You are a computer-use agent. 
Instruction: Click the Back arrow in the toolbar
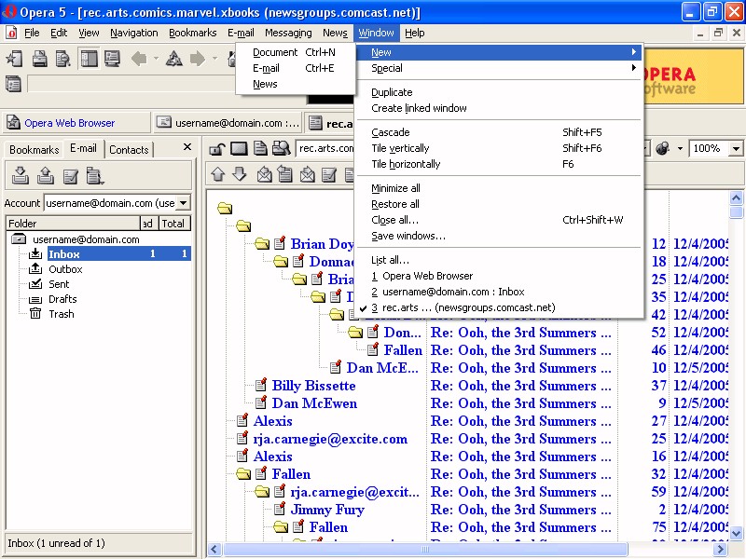(139, 59)
